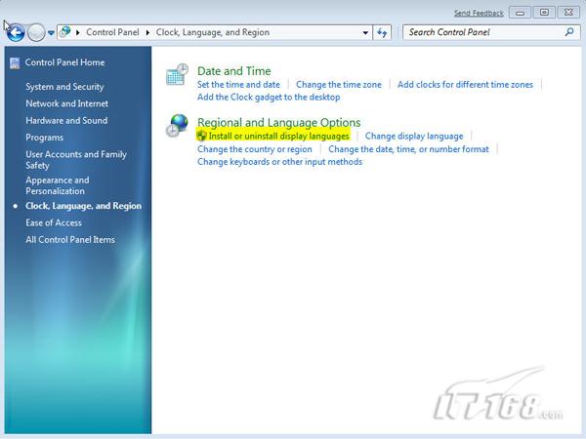Minimize the Control Panel window
Screen dimensions: 586x439
[x=520, y=13]
